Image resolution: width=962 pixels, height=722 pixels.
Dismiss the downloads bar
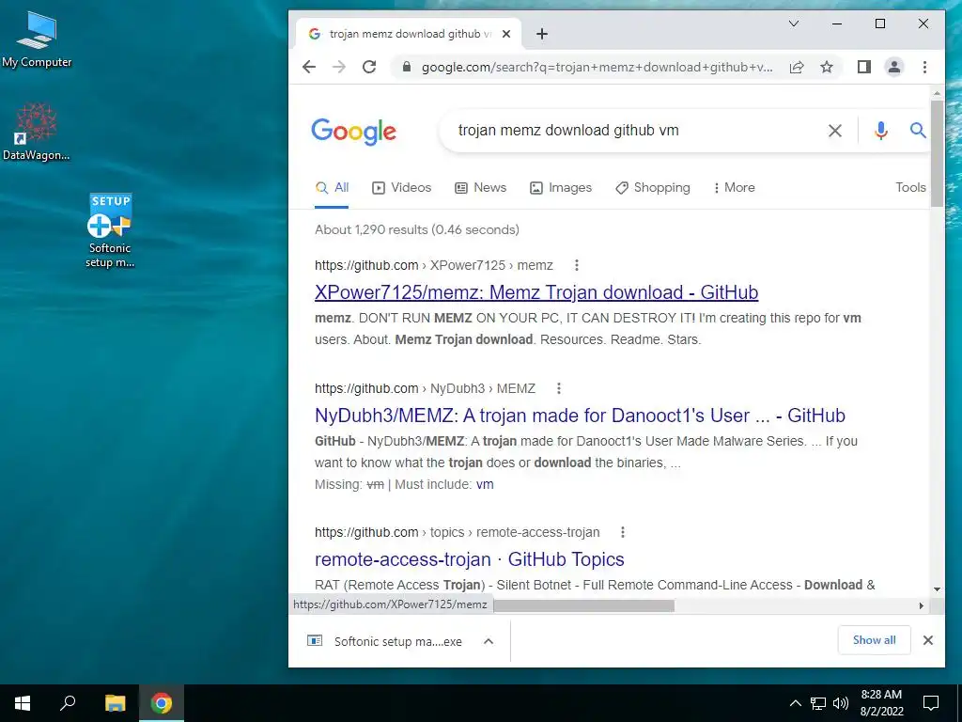click(927, 640)
